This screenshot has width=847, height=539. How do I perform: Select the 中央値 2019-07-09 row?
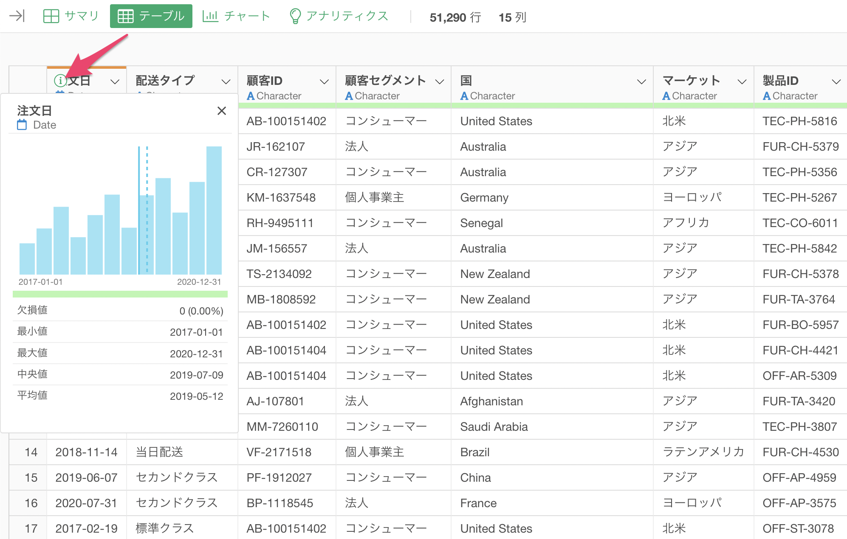click(x=120, y=374)
